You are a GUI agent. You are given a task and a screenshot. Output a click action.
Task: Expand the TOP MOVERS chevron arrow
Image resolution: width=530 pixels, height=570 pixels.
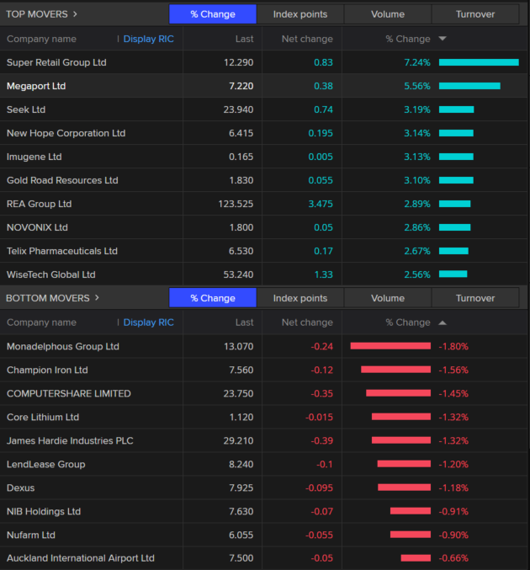pos(75,14)
